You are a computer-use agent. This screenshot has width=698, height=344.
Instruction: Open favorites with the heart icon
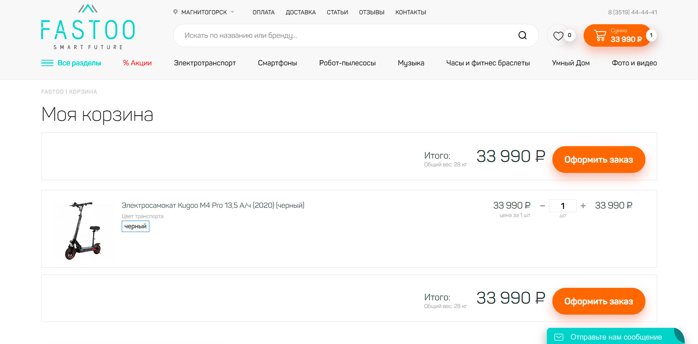[558, 36]
